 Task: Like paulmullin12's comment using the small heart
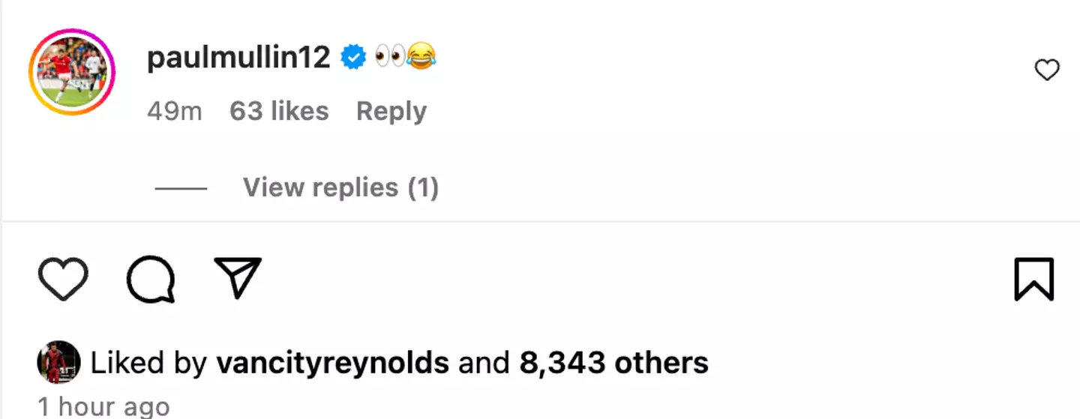click(1046, 70)
